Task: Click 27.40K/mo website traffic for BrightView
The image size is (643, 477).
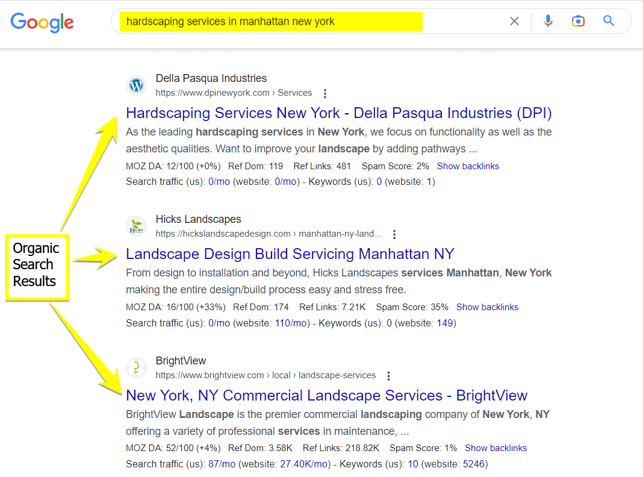Action: point(304,464)
